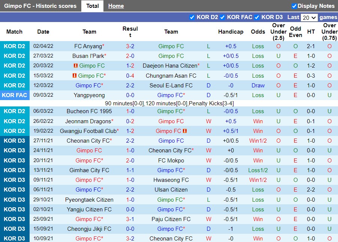
Task: Open the Last 20 games dropdown
Action: [309, 18]
